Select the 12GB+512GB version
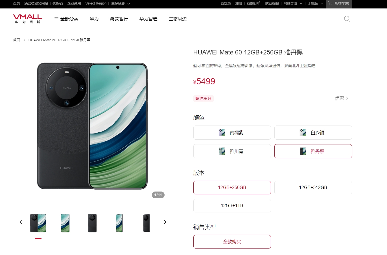The image size is (387, 255). point(313,188)
